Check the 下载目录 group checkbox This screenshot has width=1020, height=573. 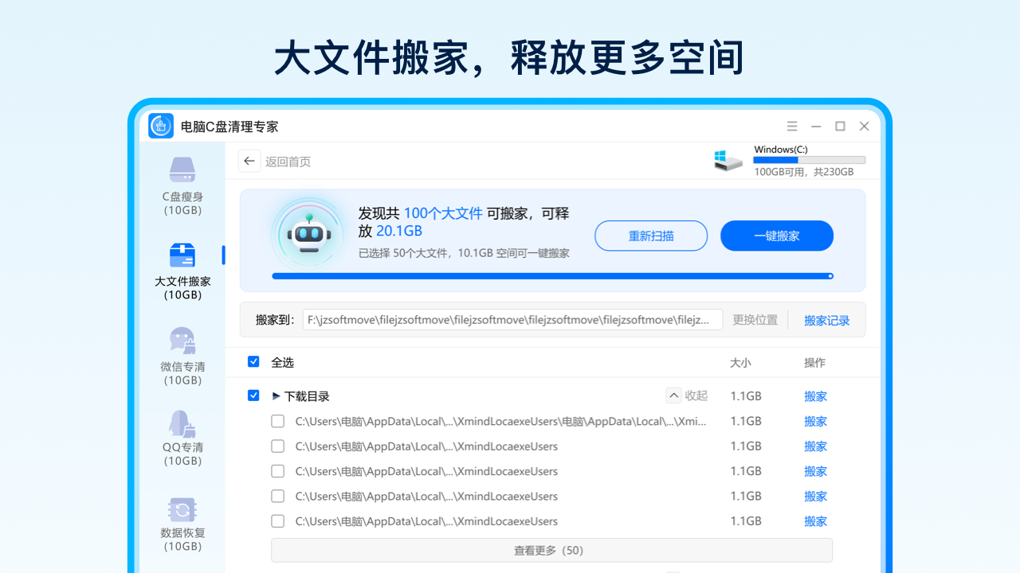pyautogui.click(x=253, y=396)
